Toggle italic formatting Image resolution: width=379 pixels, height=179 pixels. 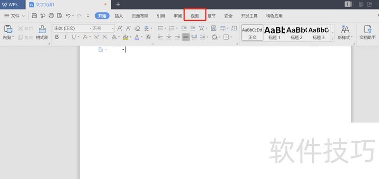coord(65,37)
